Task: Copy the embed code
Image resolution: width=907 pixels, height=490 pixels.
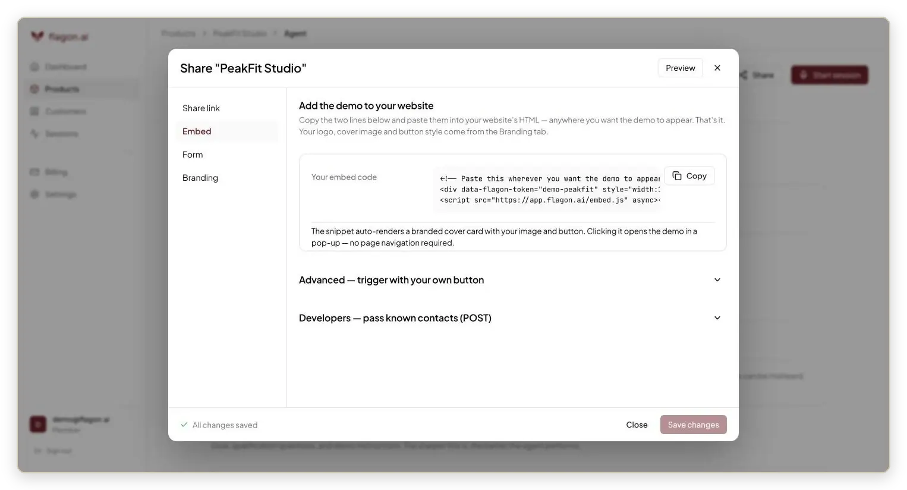Action: point(689,176)
